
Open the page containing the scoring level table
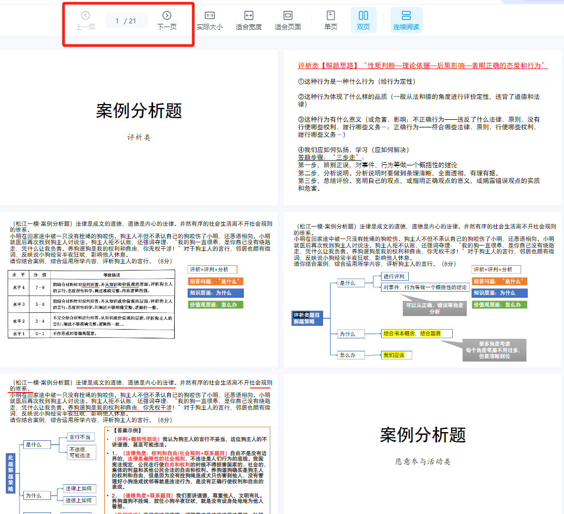139,289
